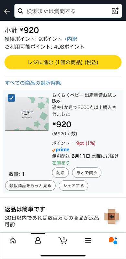
Task: Open the 数量: 1 quantity selector
Action: (17, 174)
